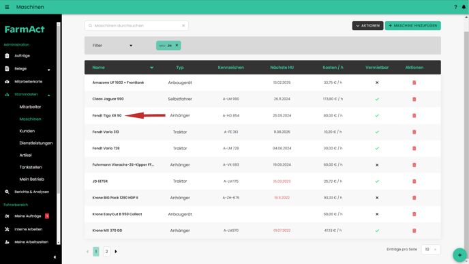Delete the Fendt Vario 313 machine

click(x=414, y=132)
